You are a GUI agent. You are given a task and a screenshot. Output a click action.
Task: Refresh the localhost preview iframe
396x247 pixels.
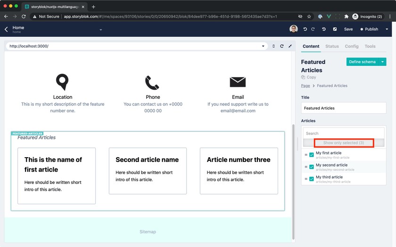click(282, 46)
